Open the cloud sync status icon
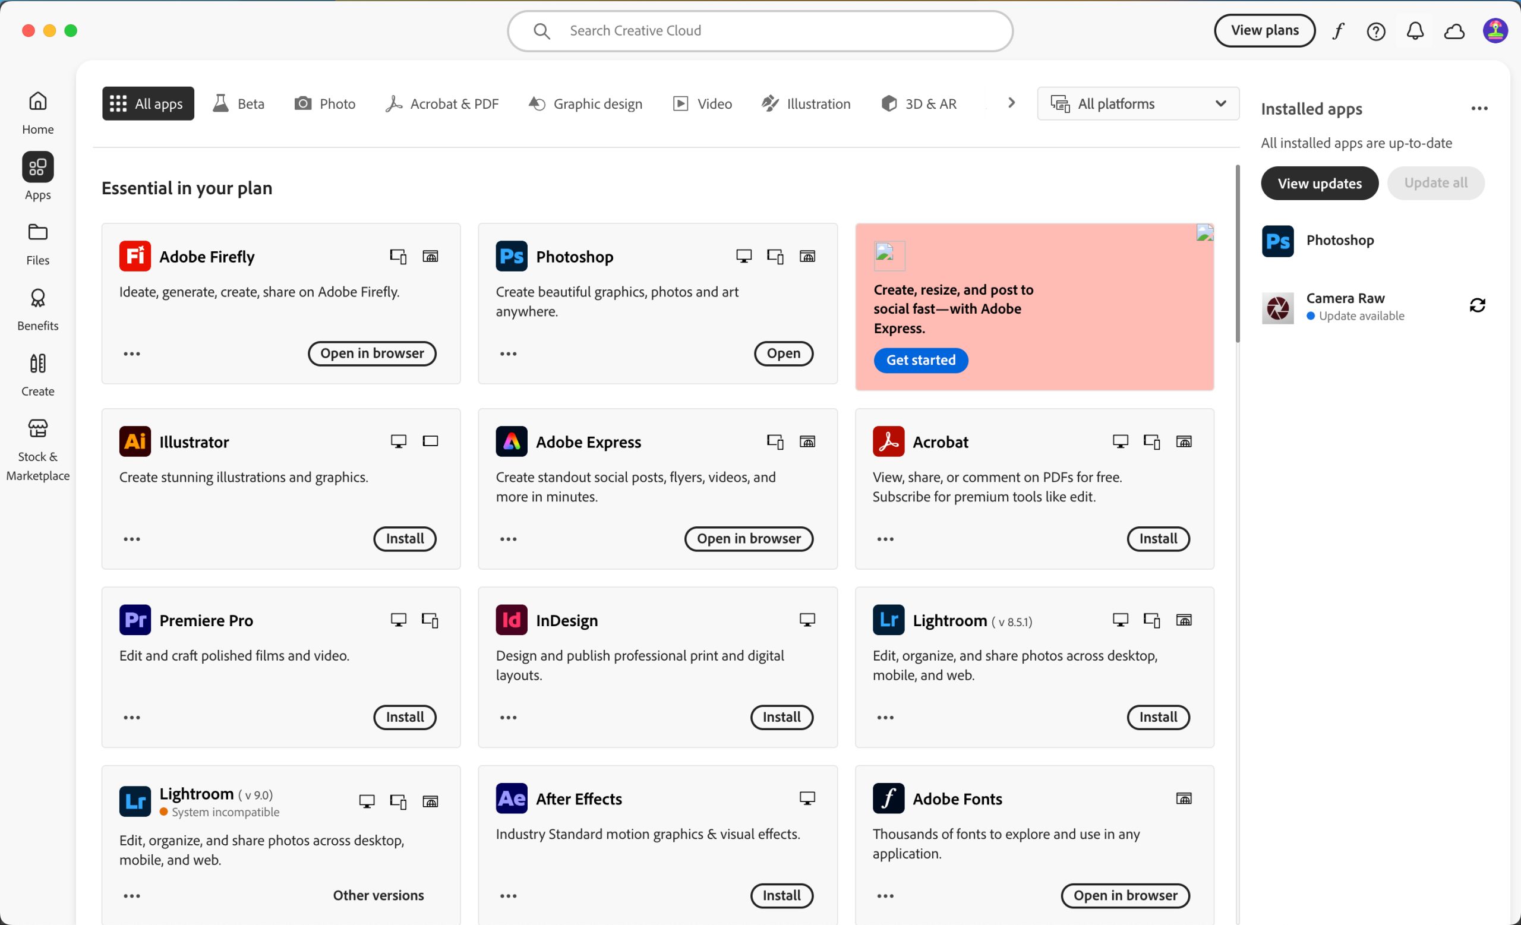1521x925 pixels. click(x=1454, y=31)
